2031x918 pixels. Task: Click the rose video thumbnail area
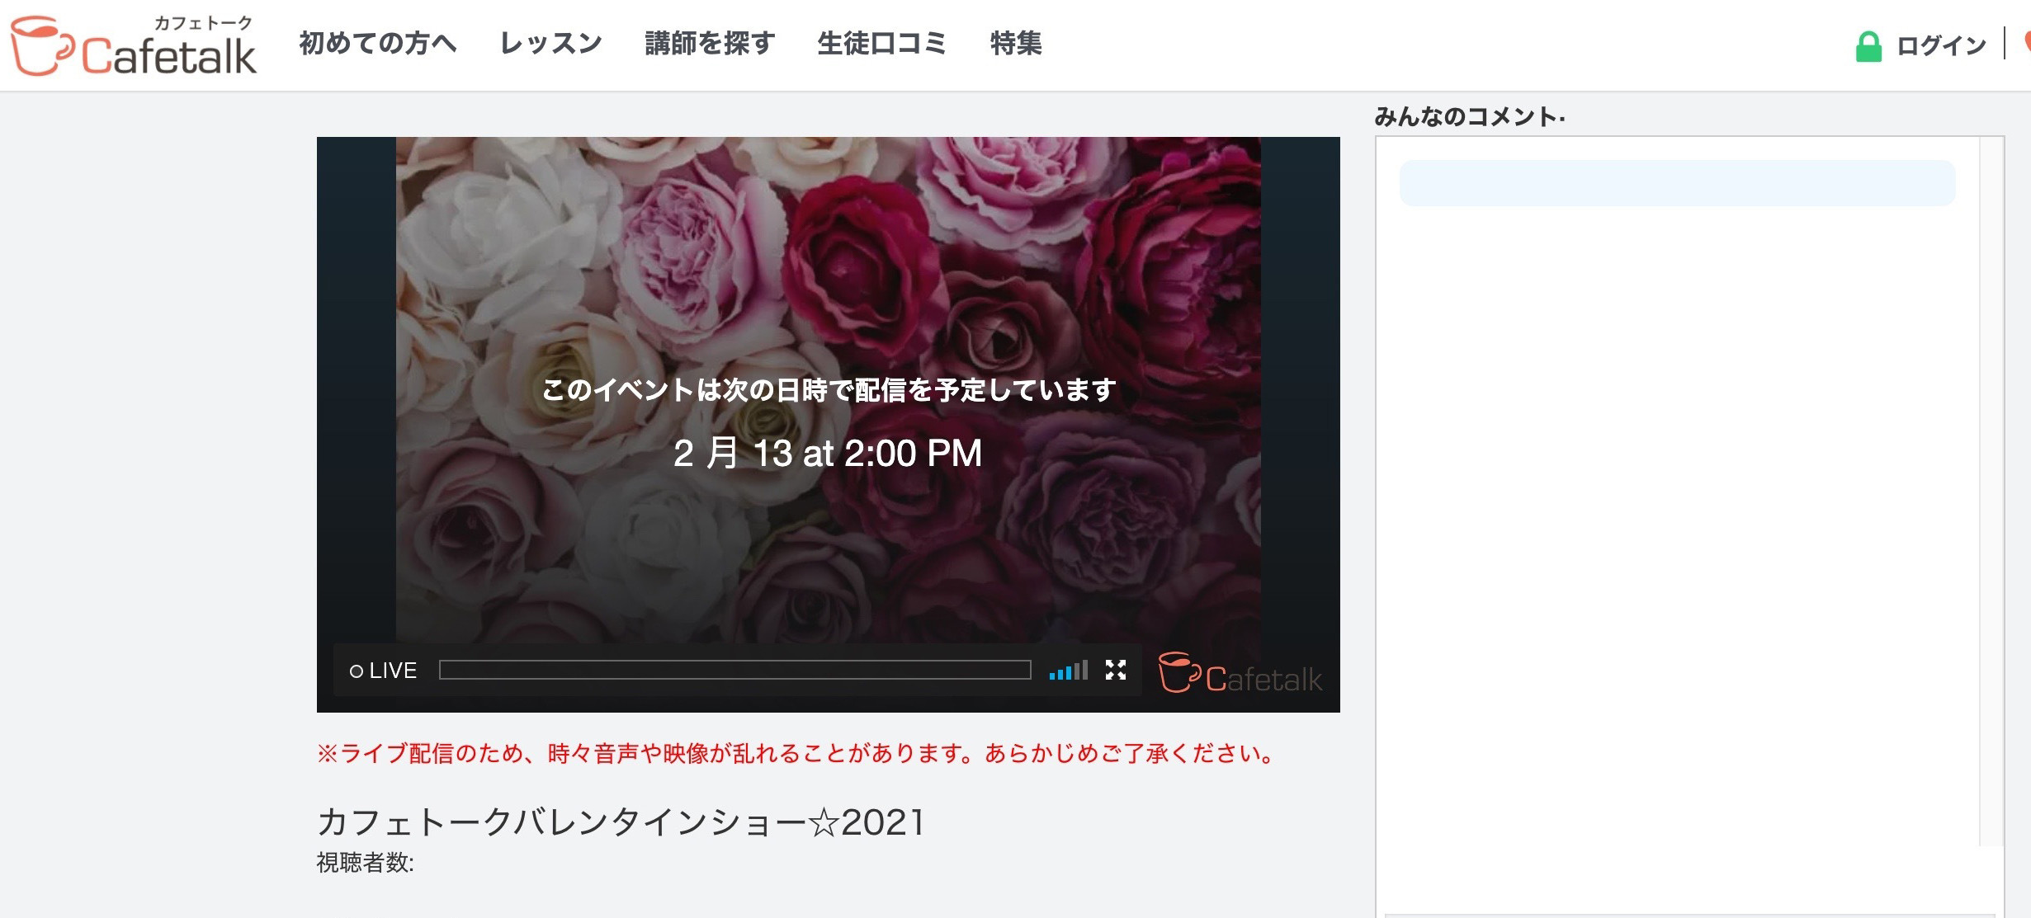(x=828, y=389)
